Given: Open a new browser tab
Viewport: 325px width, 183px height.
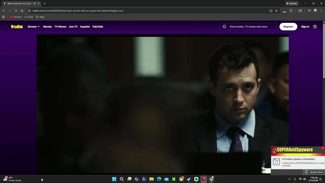Looking at the screenshot, I should click(45, 4).
